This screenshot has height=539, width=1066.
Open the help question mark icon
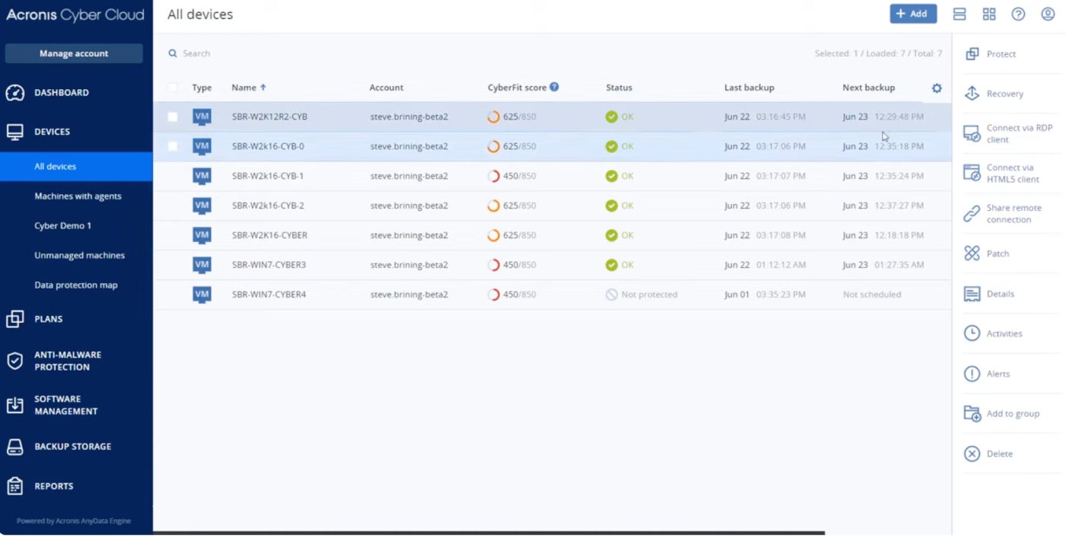1018,14
